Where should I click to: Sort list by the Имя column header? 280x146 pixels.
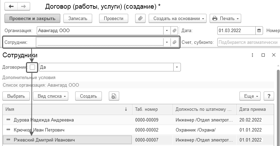click(66, 109)
